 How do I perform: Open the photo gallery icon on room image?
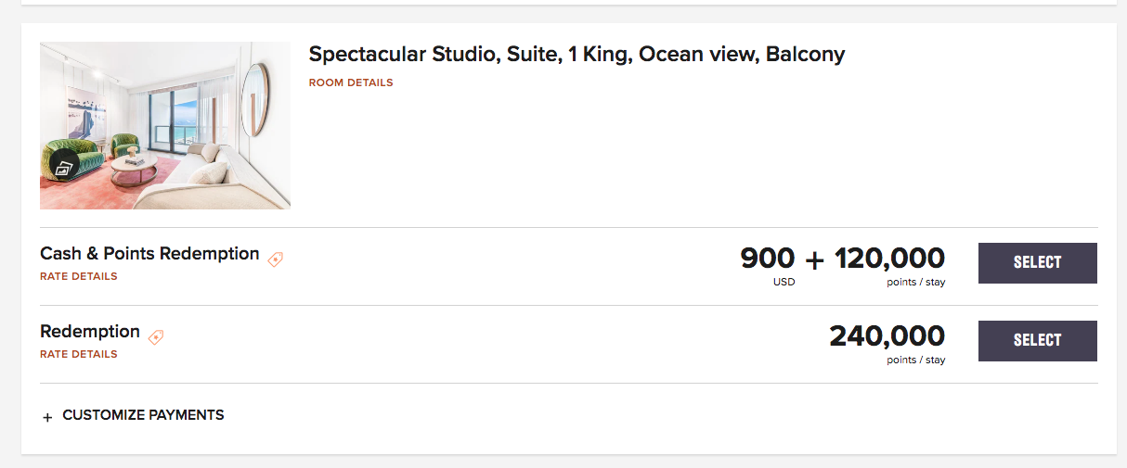coord(64,168)
